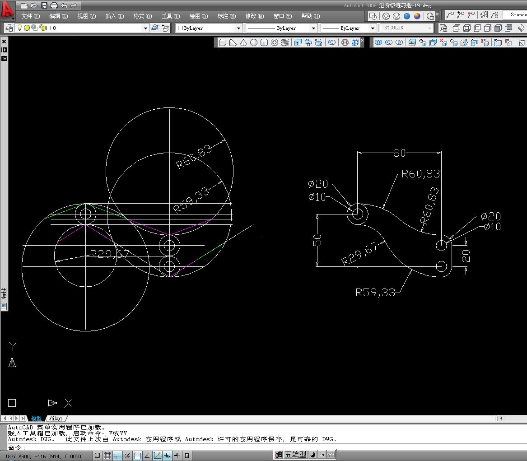Click the 3D Rotate globe icon
Viewport: 527px width, 461px height.
(x=345, y=42)
